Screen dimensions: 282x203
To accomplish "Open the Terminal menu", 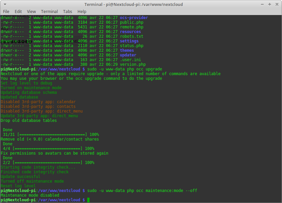I will click(49, 11).
